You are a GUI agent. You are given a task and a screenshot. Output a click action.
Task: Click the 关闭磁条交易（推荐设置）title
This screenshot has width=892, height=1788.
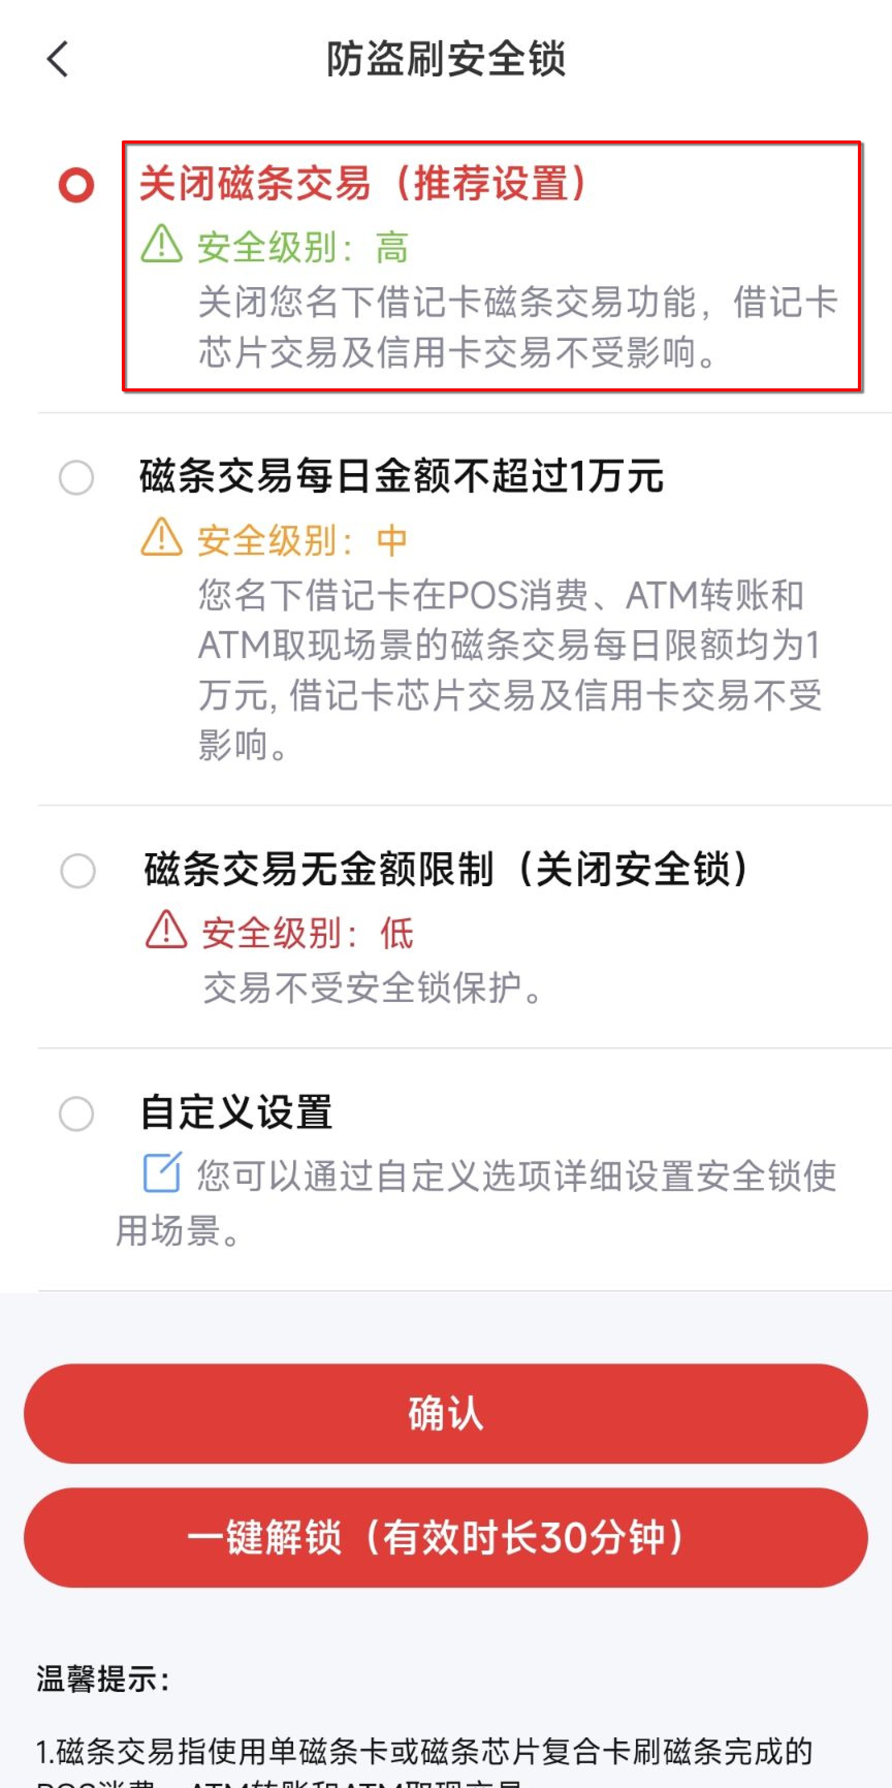click(x=364, y=184)
